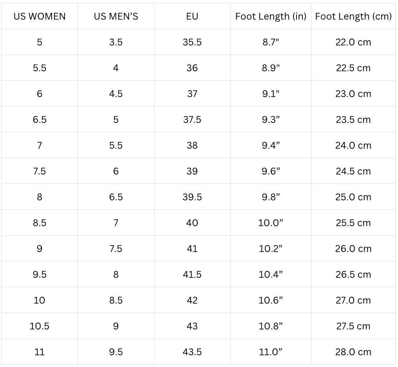Select US Men's size 8.5 cell
Viewport: 398px width, 367px height.
[116, 300]
